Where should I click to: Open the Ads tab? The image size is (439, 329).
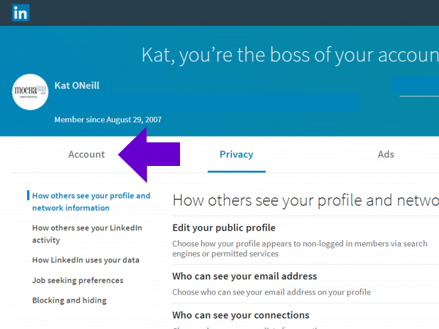[x=386, y=154]
